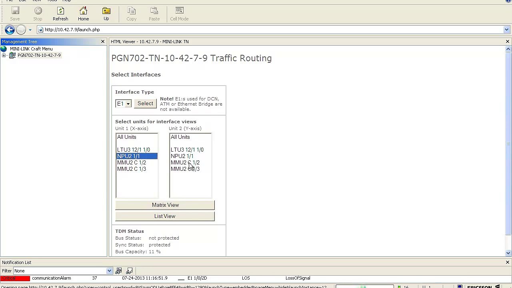Click the viewer scrollbar's up arrow

(508, 49)
